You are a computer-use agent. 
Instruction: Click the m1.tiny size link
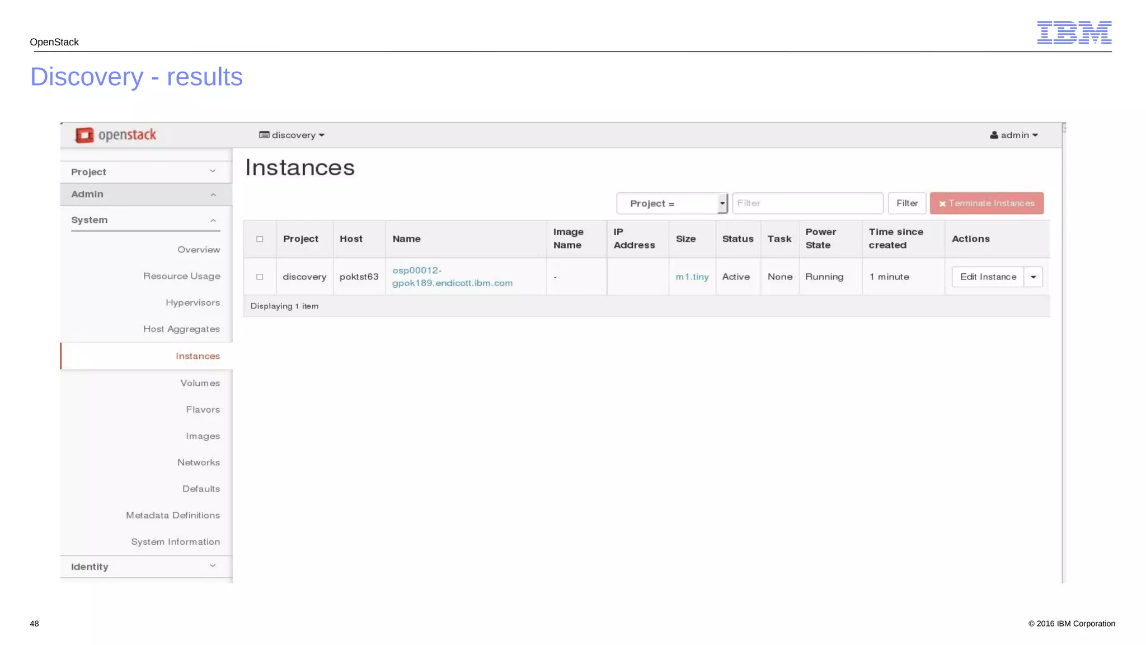coord(692,277)
